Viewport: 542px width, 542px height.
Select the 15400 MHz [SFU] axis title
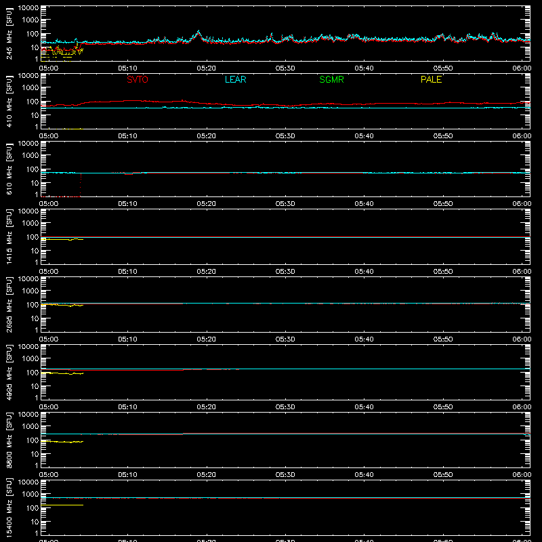pos(9,507)
